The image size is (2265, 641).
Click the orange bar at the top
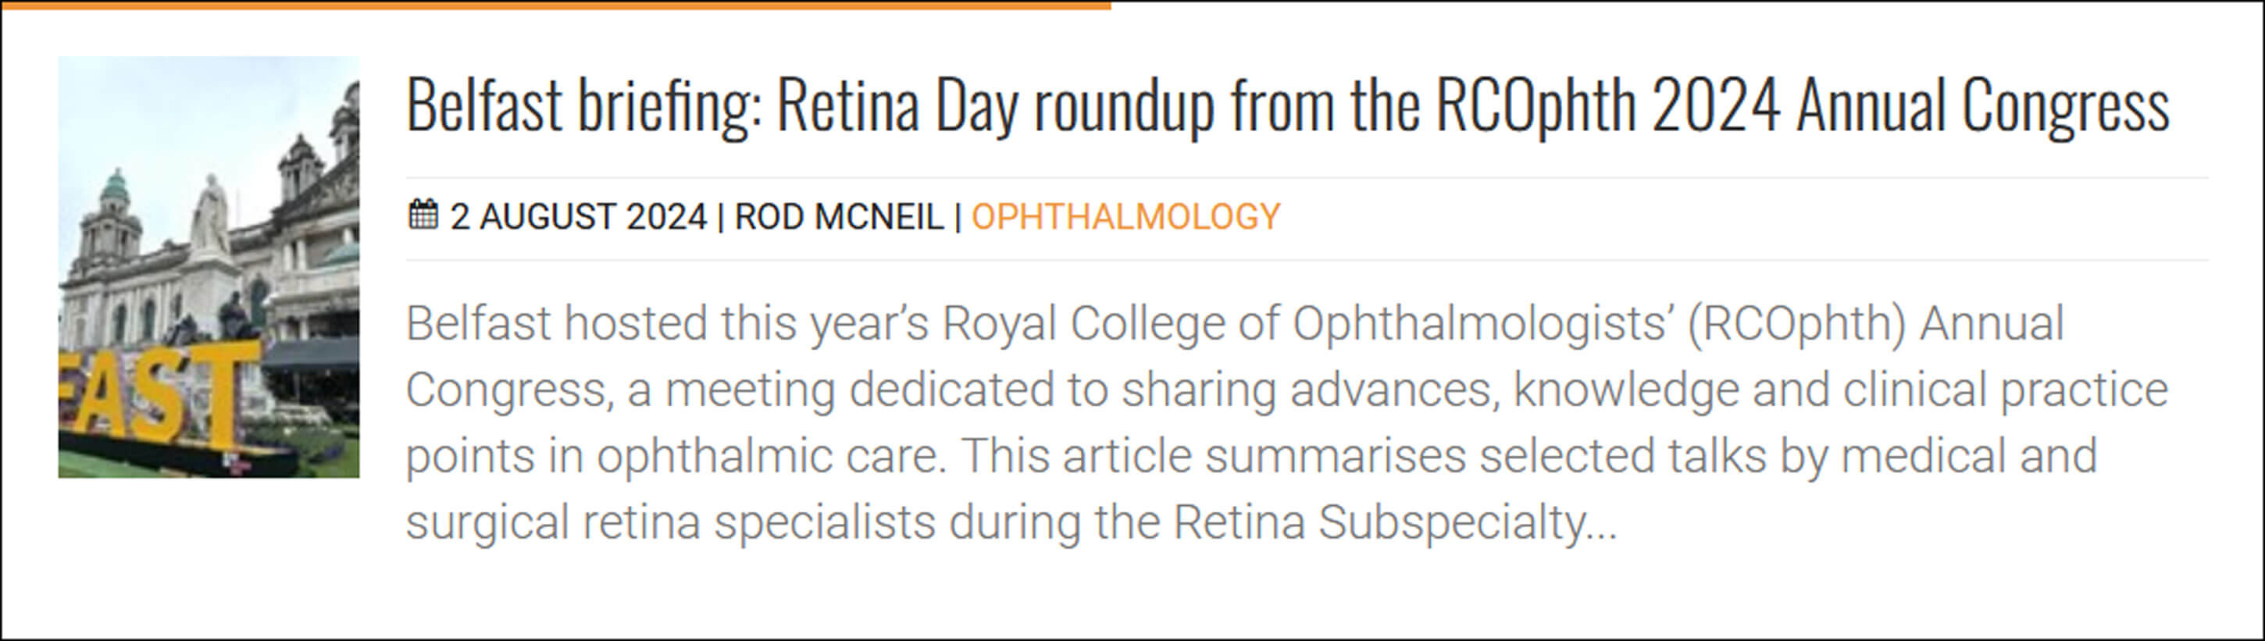click(x=555, y=5)
